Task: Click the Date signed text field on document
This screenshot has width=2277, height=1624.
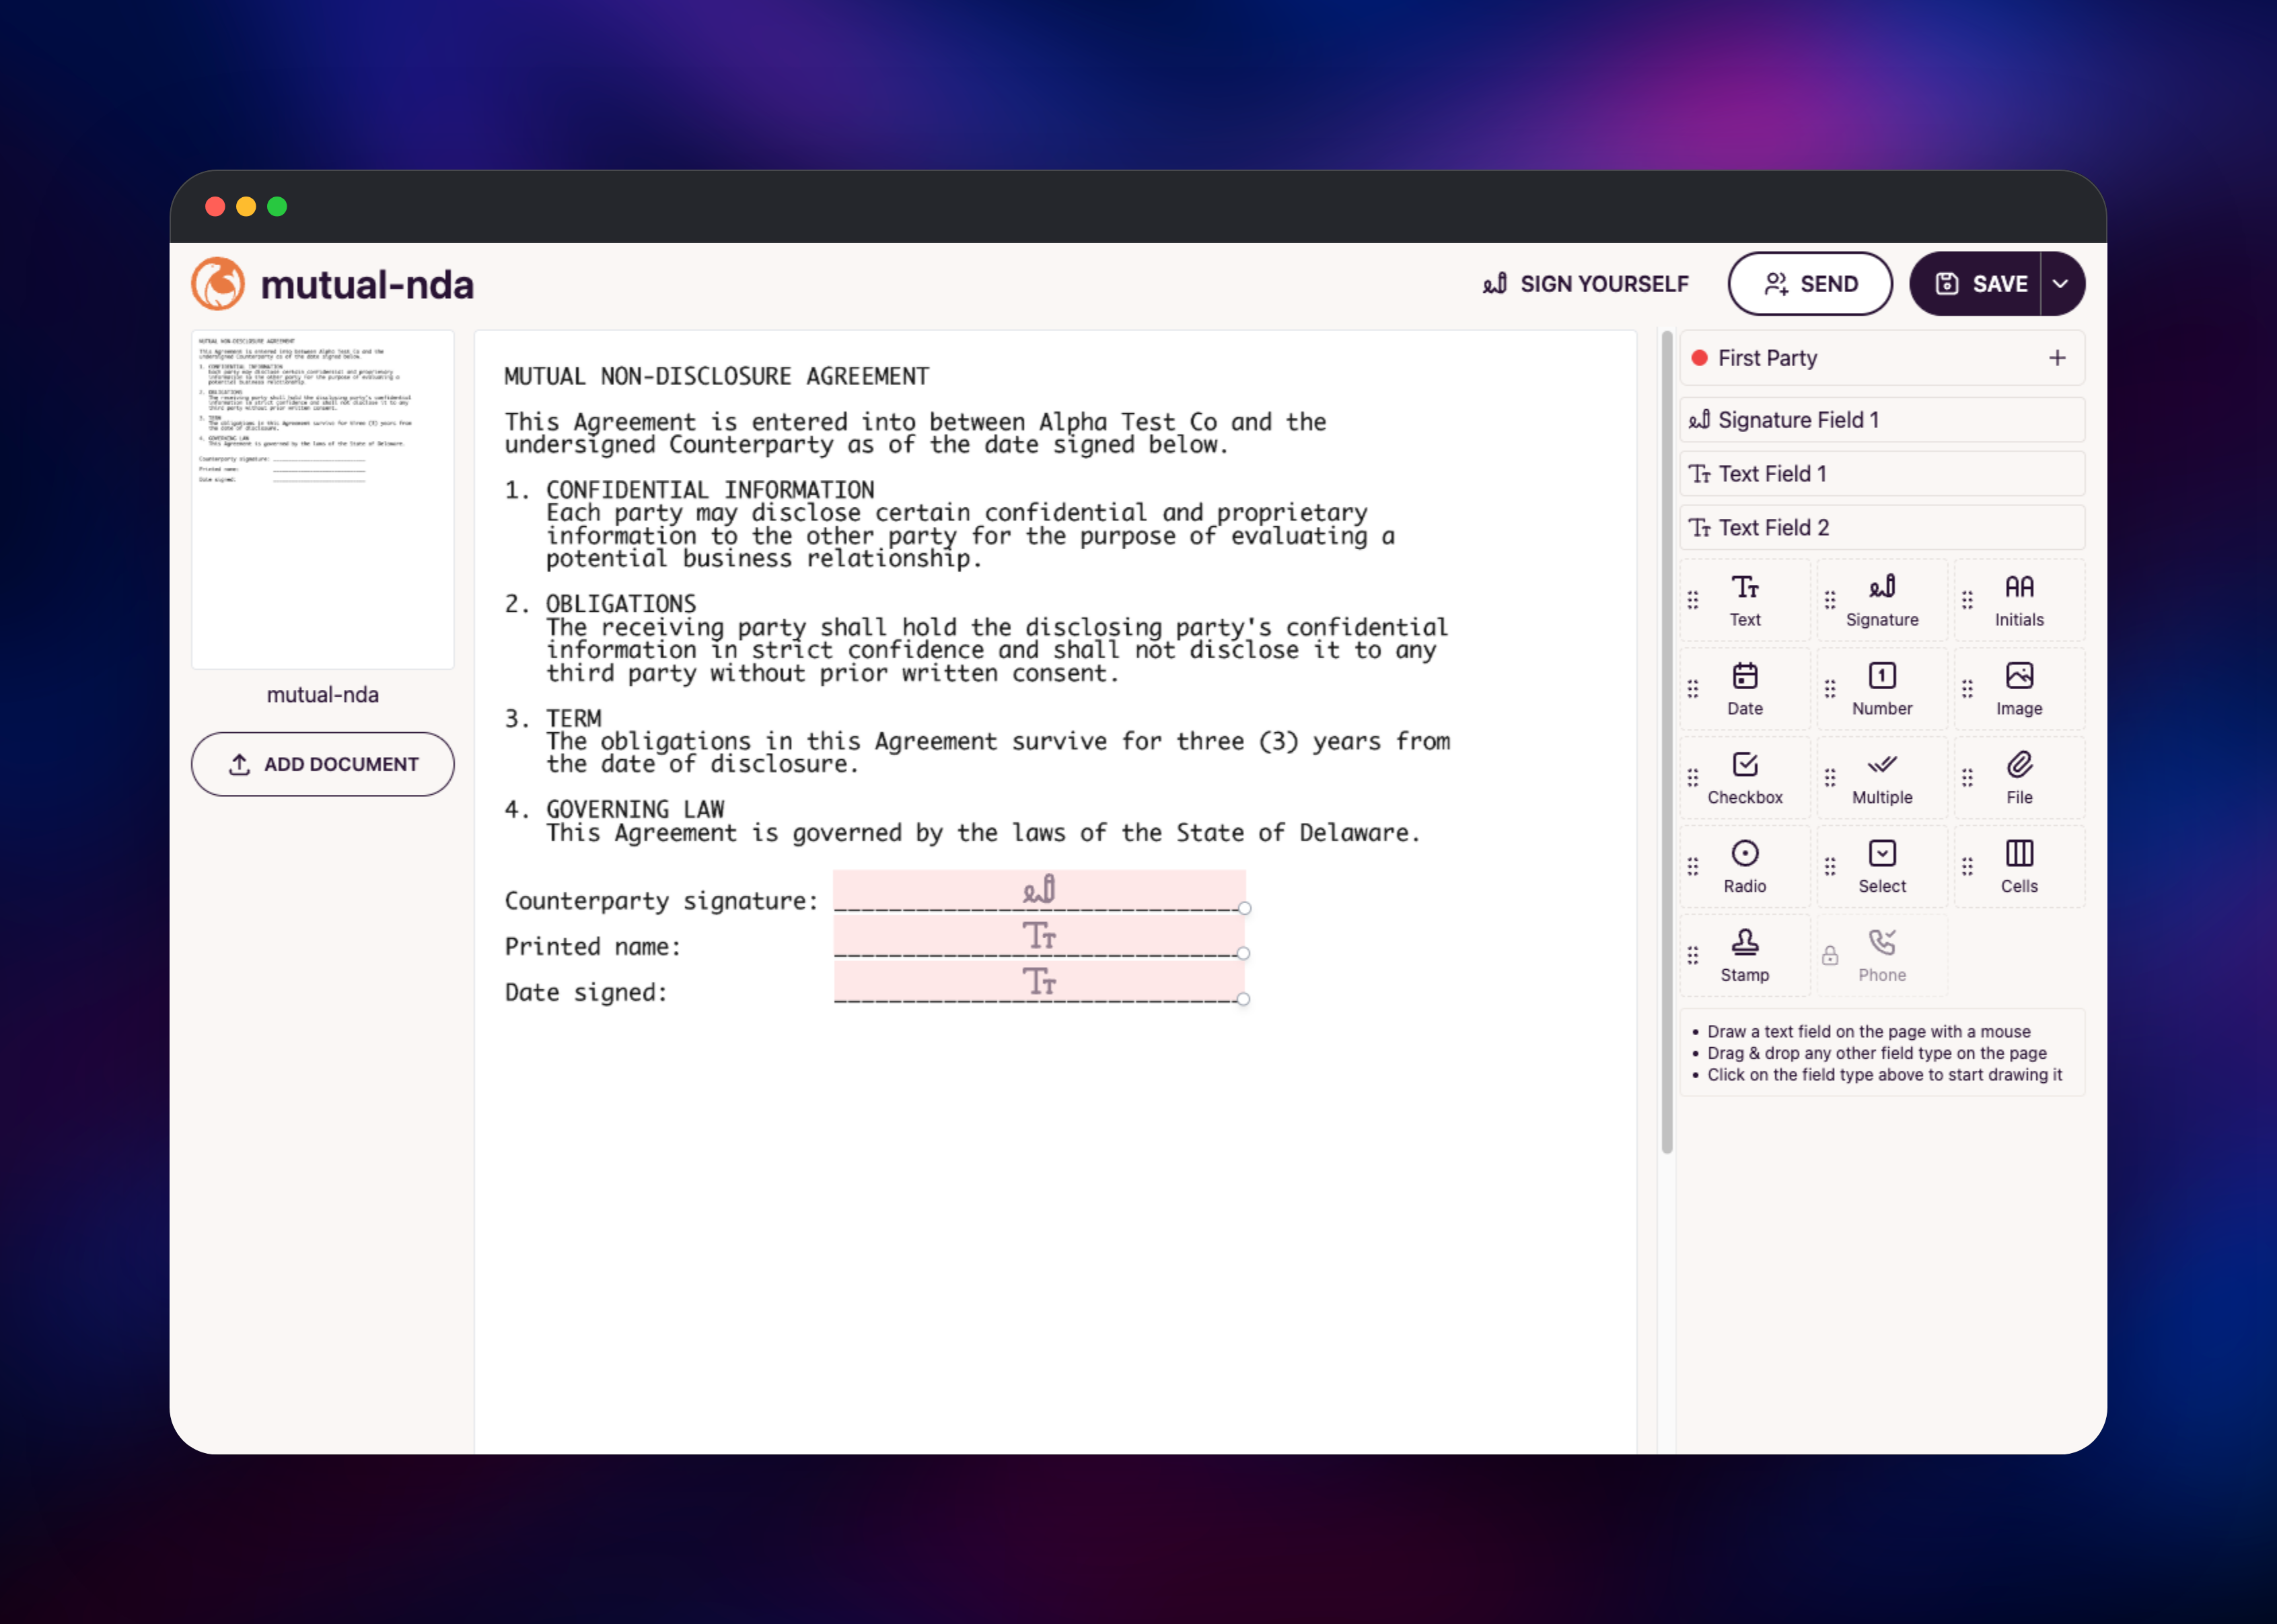Action: coord(1040,981)
